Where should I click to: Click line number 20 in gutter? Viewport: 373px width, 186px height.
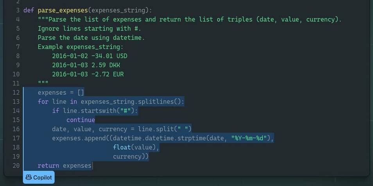tap(16, 166)
